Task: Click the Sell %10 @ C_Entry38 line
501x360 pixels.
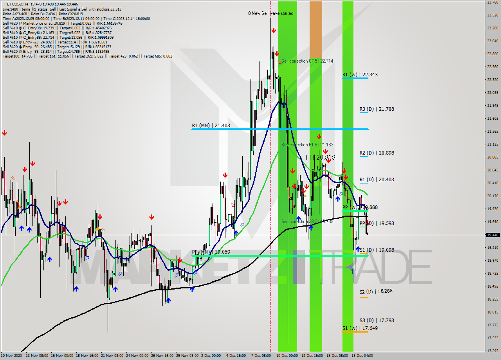Action: (x=57, y=28)
